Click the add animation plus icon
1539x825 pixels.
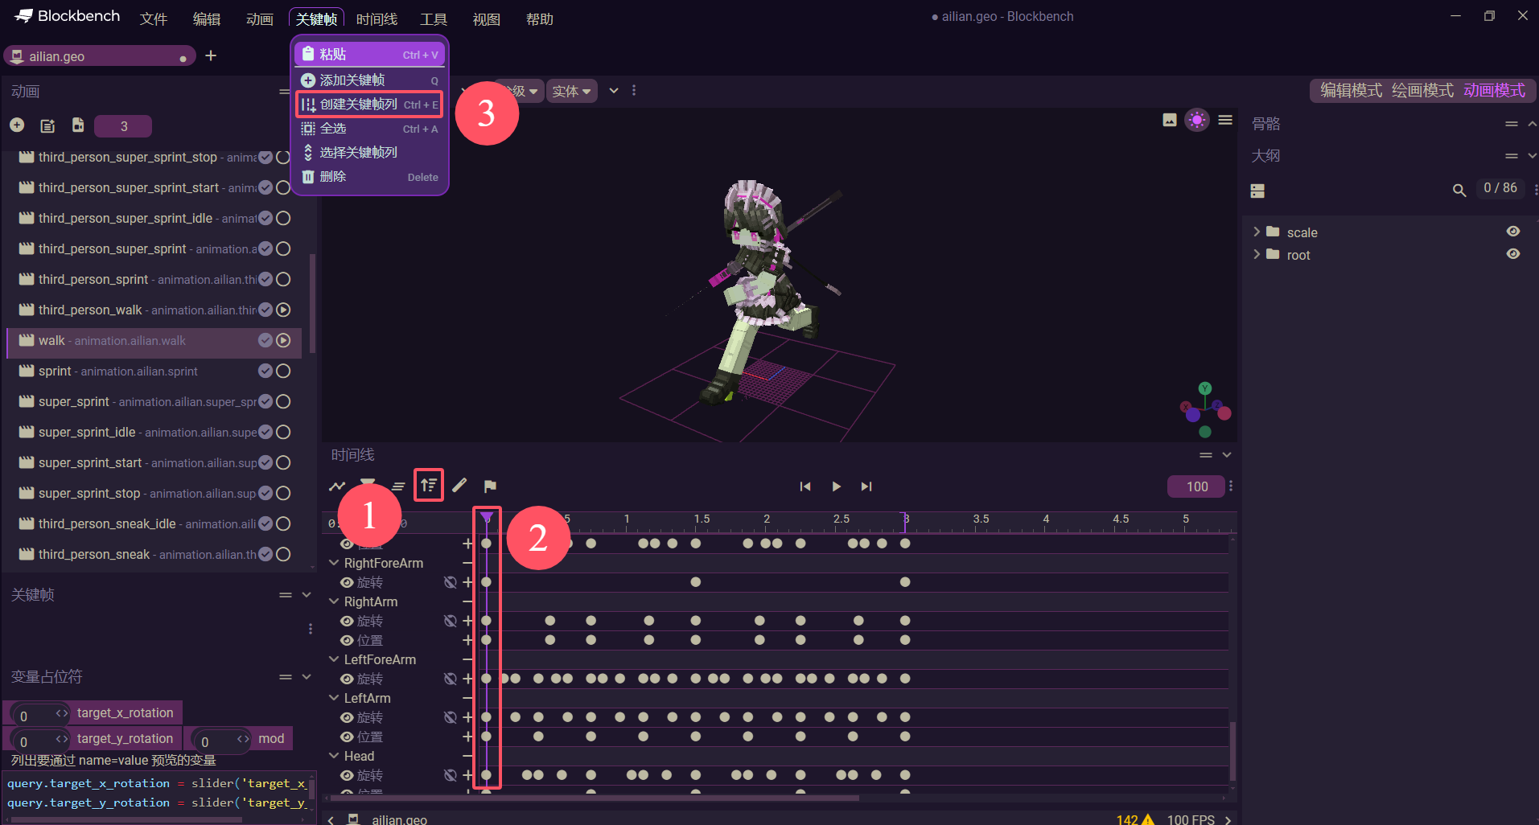(17, 125)
